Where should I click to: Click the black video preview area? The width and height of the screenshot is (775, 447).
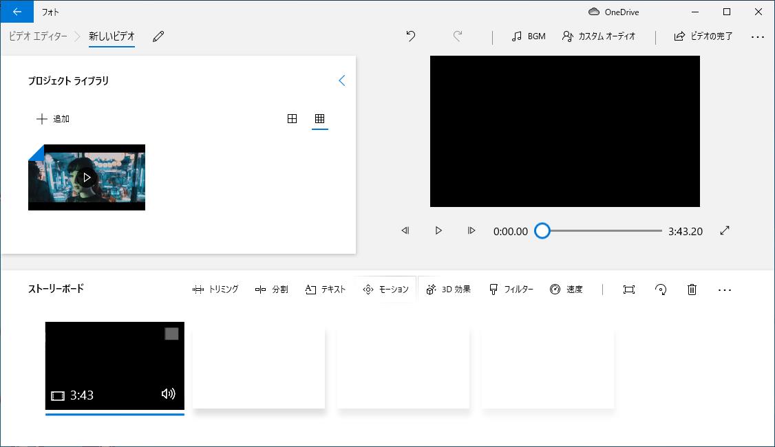(565, 131)
